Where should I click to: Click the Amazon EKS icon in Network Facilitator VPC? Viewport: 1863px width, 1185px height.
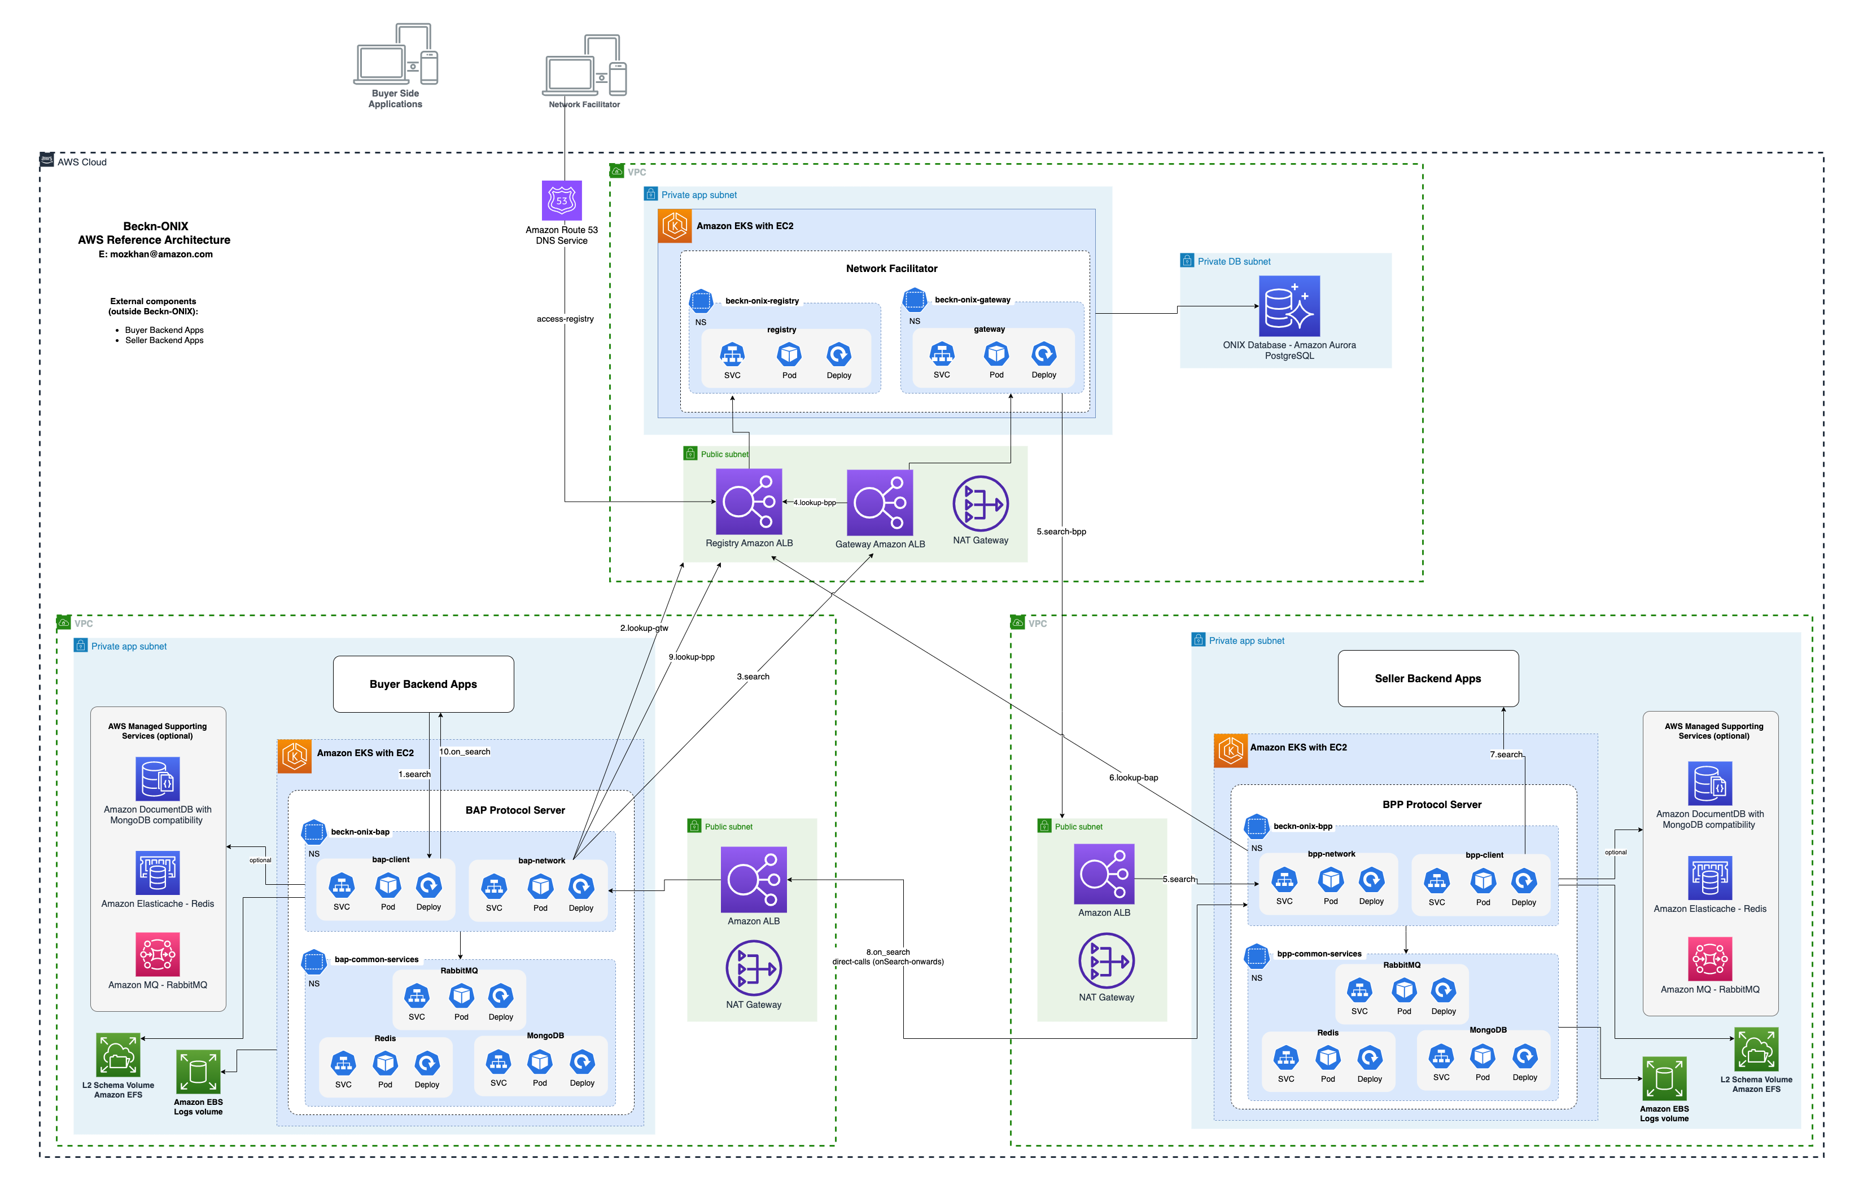pos(675,226)
